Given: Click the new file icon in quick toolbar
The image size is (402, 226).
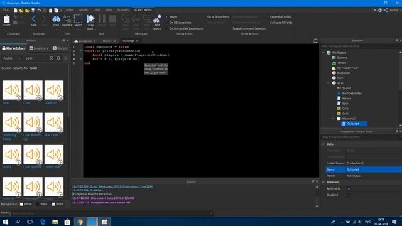Looking at the screenshot, I should (x=16, y=10).
